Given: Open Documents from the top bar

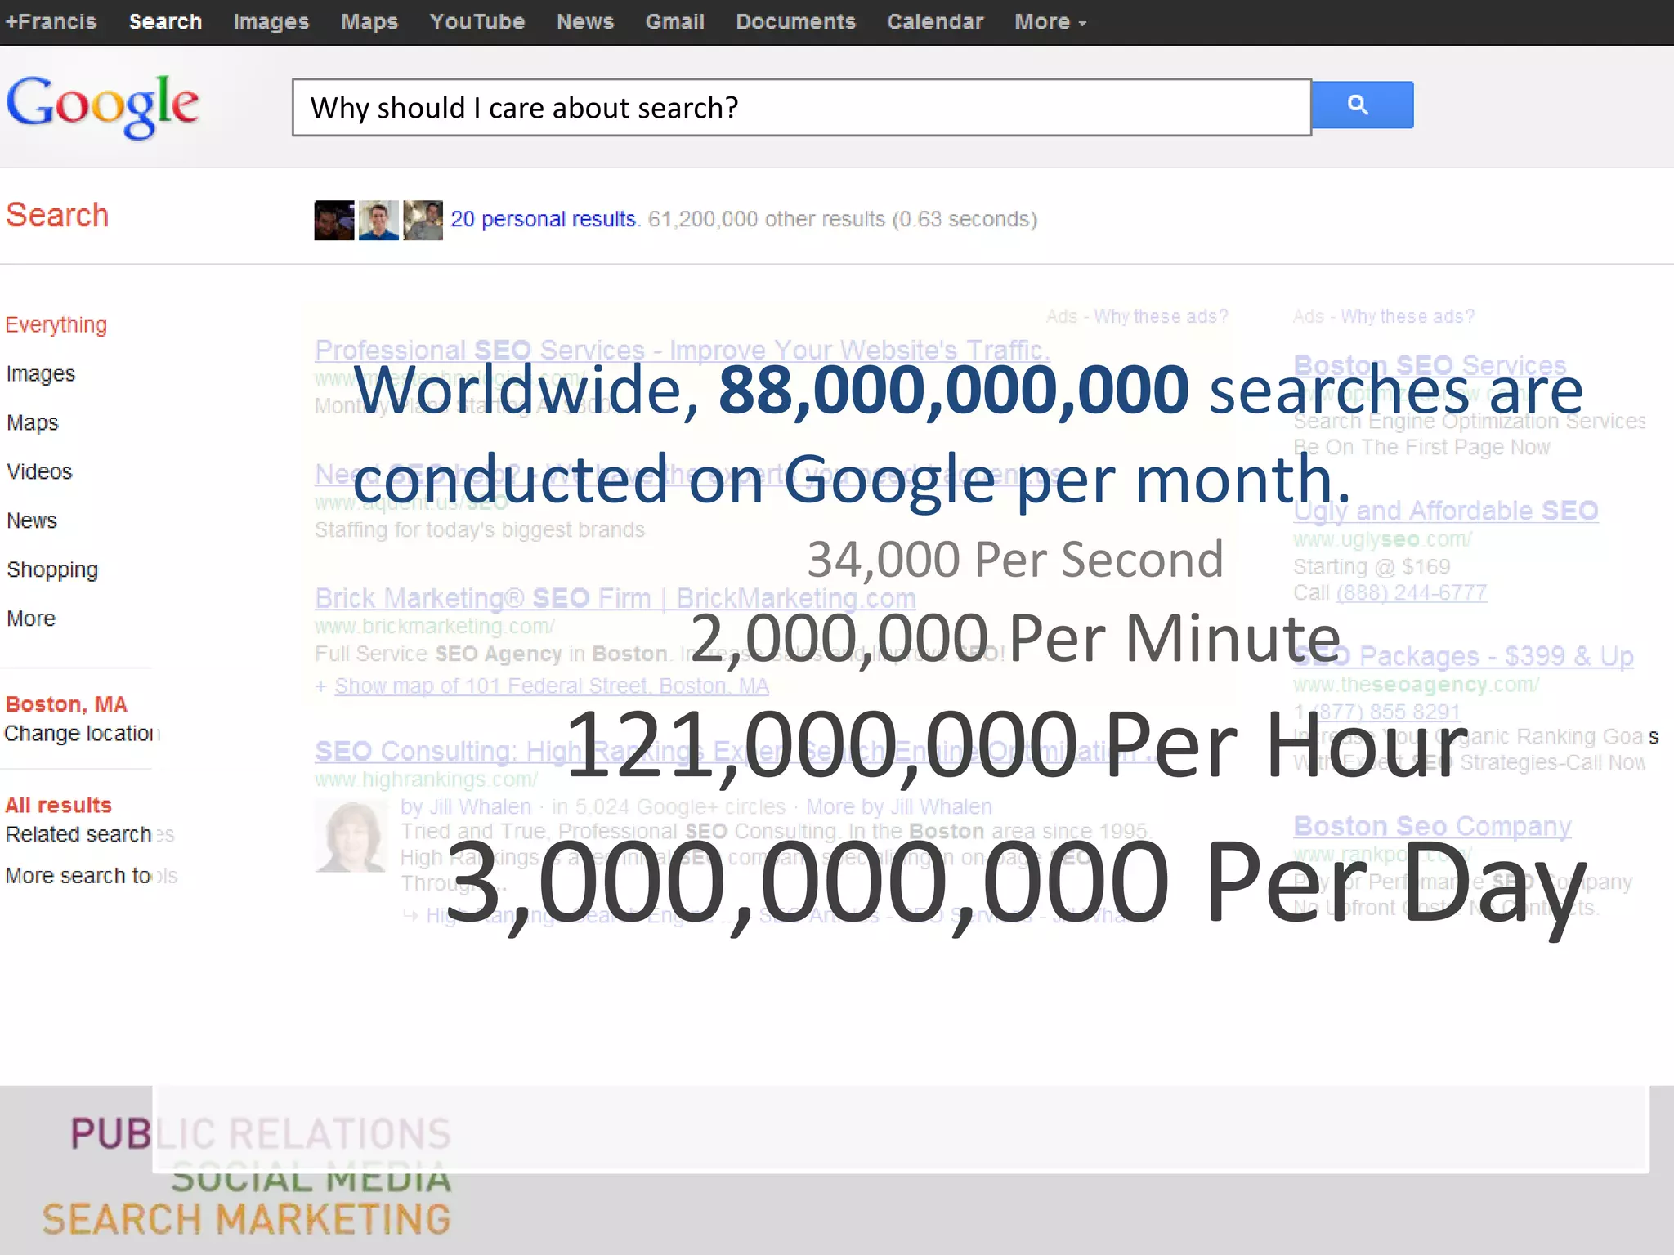Looking at the screenshot, I should (796, 22).
